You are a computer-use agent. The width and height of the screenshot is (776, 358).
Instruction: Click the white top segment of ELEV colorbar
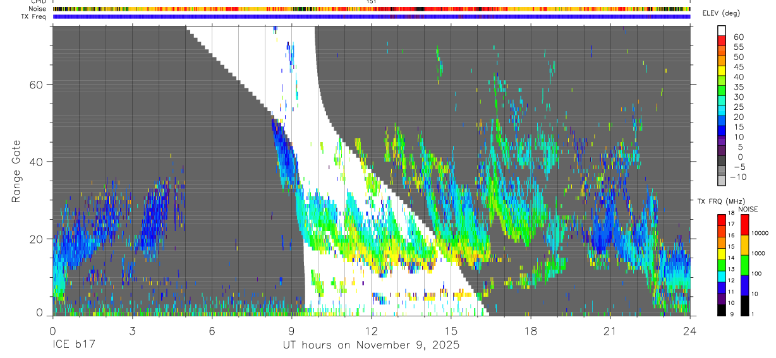722,30
